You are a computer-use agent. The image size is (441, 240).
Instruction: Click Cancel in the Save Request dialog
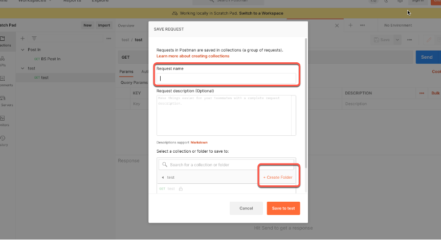pyautogui.click(x=246, y=208)
